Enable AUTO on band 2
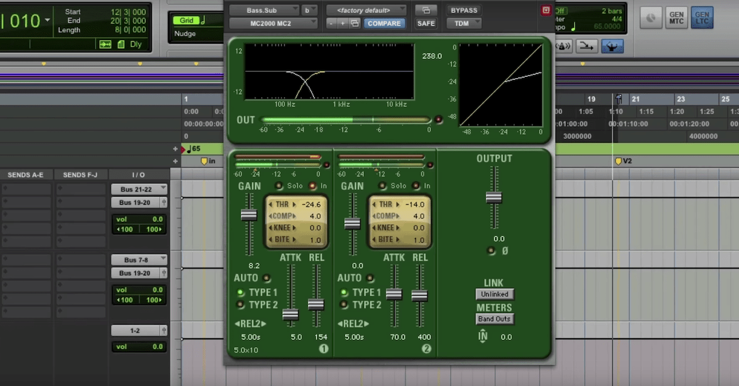Image resolution: width=739 pixels, height=386 pixels. [x=370, y=278]
